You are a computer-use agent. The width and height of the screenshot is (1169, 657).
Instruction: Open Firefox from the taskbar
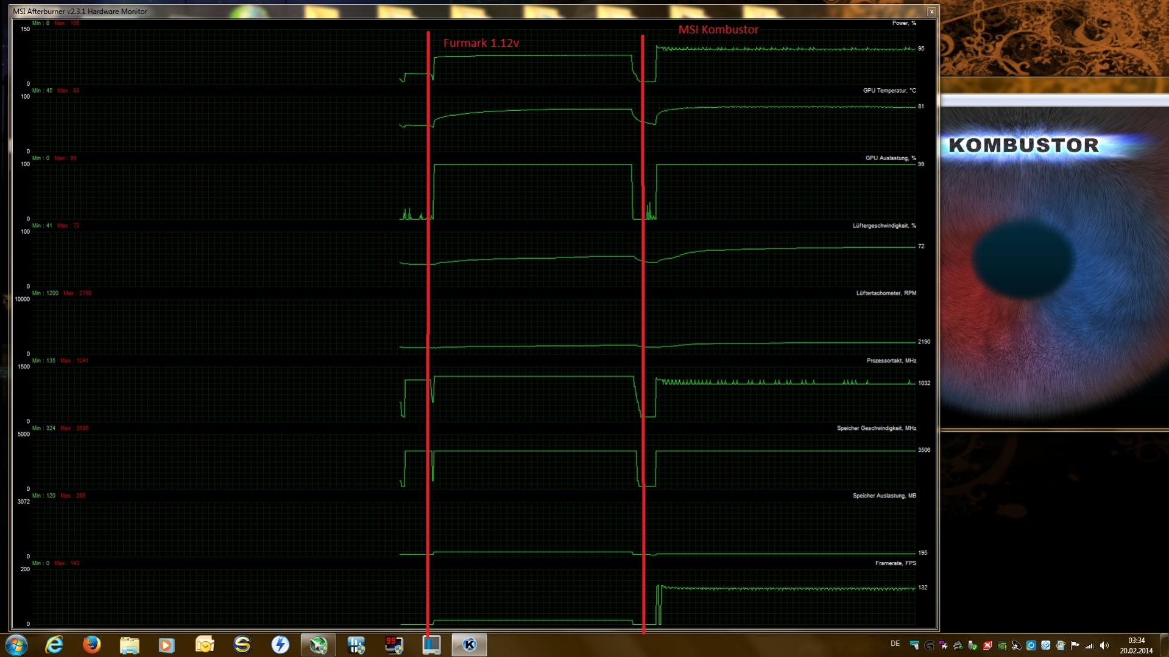coord(92,645)
